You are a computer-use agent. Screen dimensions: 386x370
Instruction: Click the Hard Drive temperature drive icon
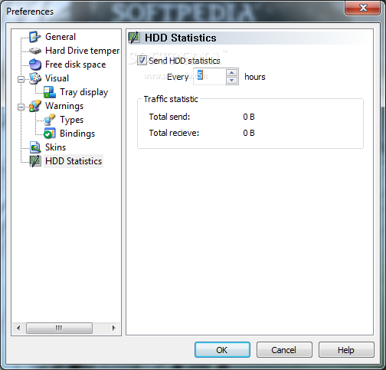tap(35, 51)
